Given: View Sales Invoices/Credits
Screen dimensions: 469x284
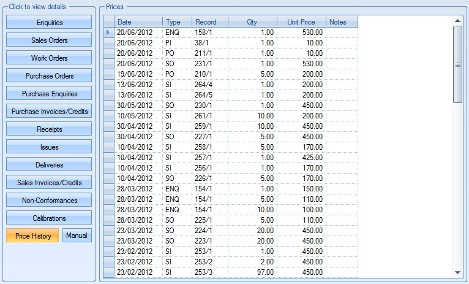Looking at the screenshot, I should [x=49, y=183].
